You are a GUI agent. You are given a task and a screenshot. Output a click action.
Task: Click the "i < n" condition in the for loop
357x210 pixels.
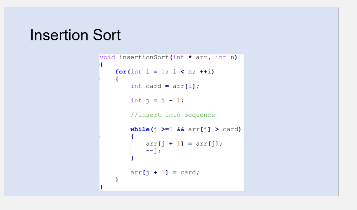pyautogui.click(x=182, y=72)
